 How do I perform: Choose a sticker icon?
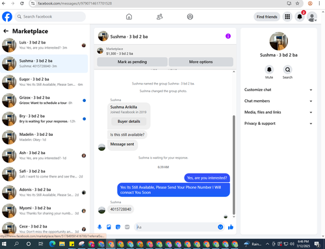click(x=118, y=227)
